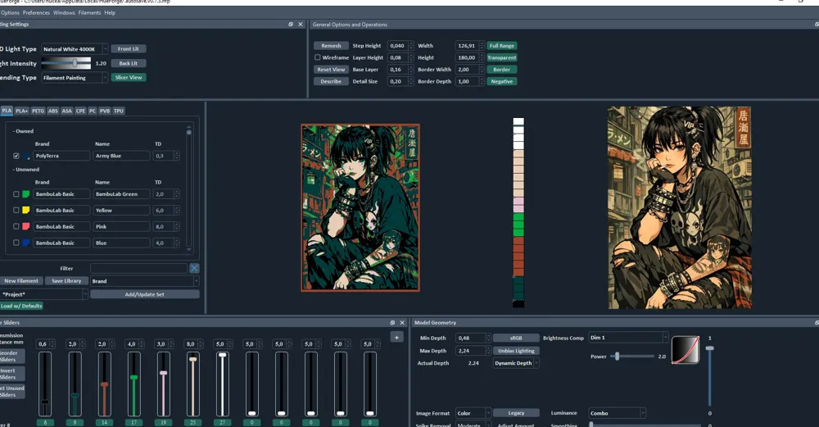The height and width of the screenshot is (427, 819).
Task: Open the *Project* set dropdown
Action: 44,294
